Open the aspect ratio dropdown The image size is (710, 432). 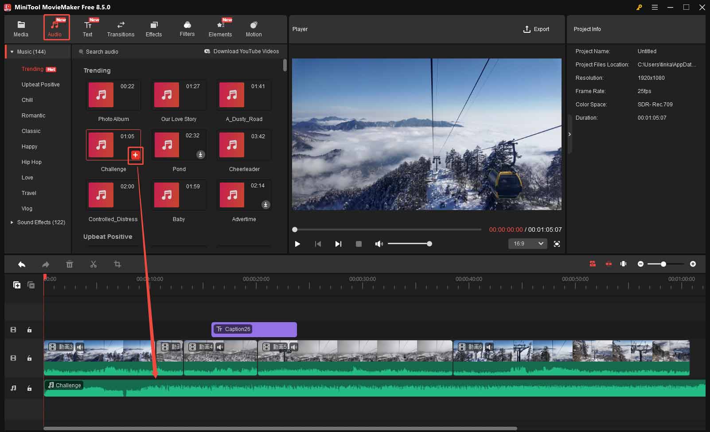tap(527, 244)
